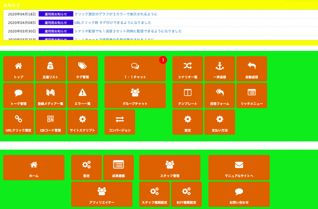Image resolution: width=318 pixels, height=209 pixels.
Task: Select the 一斉送信 anchor tile
Action: click(220, 69)
